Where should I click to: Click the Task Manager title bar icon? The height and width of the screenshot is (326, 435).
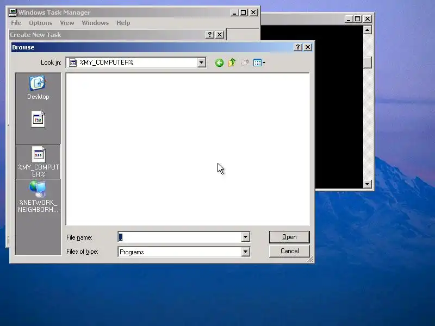click(x=13, y=12)
